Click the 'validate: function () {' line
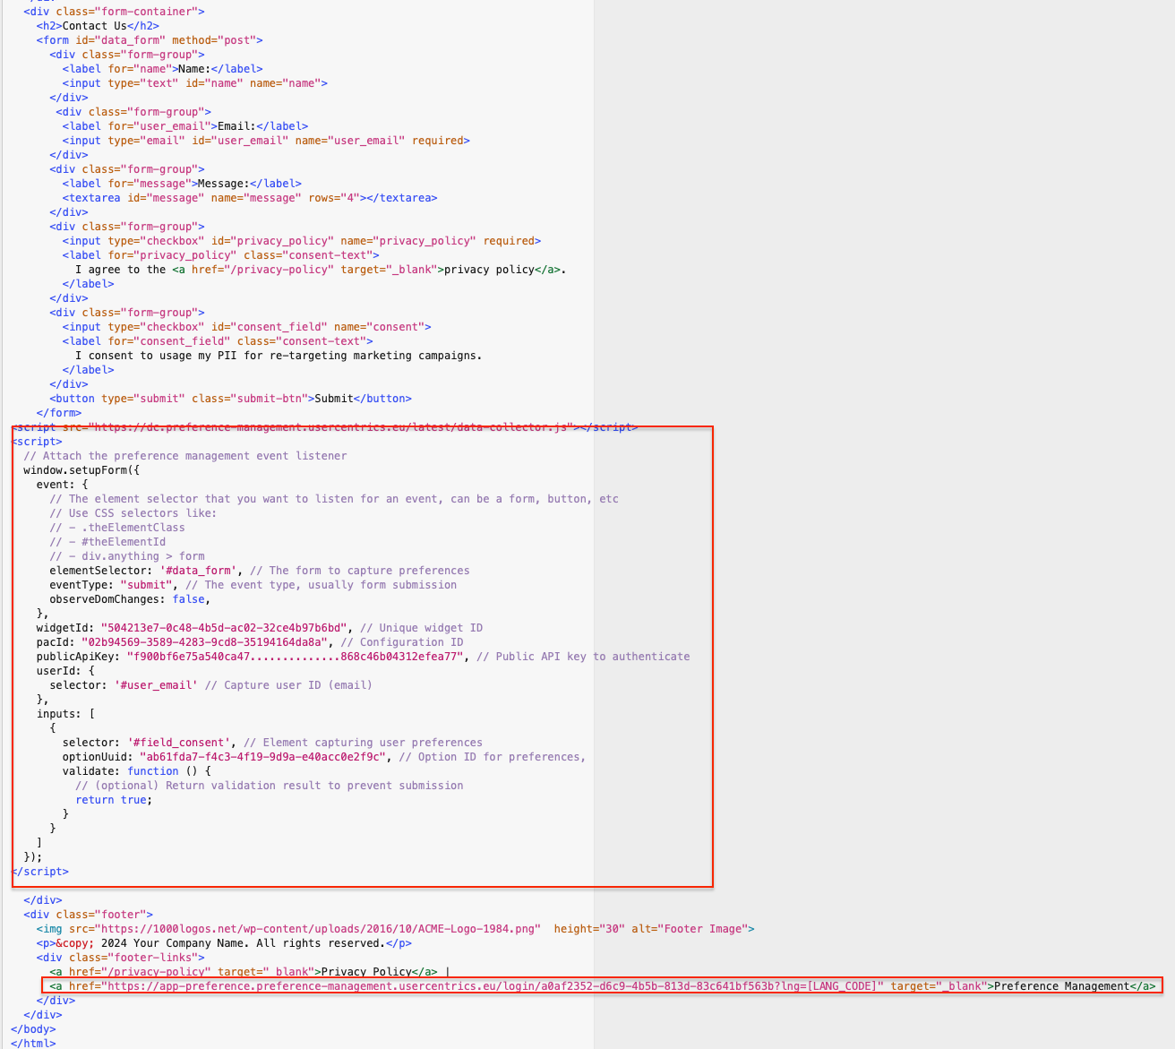Screen dimensions: 1175x1049 pos(137,771)
